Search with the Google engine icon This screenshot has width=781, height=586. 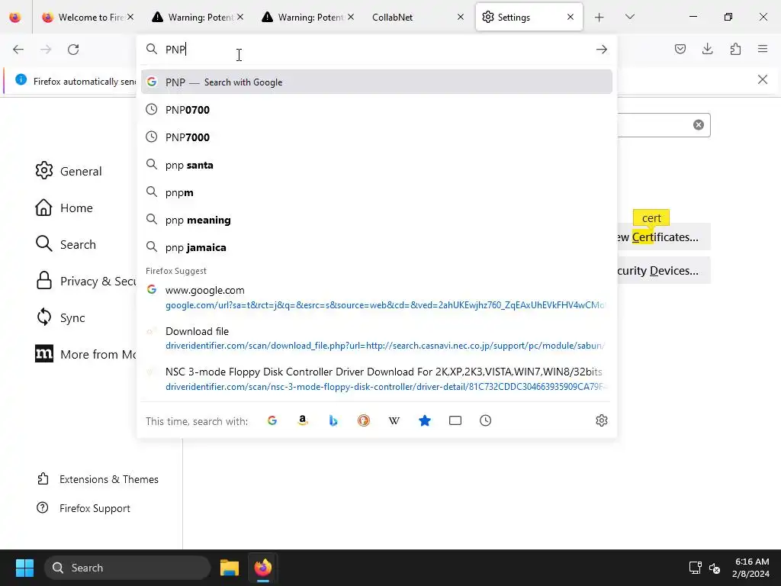pos(272,420)
